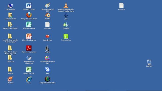Image resolution: width=162 pixels, height=91 pixels.
Task: Open LibreOffice Impress icon
Action: point(29,36)
